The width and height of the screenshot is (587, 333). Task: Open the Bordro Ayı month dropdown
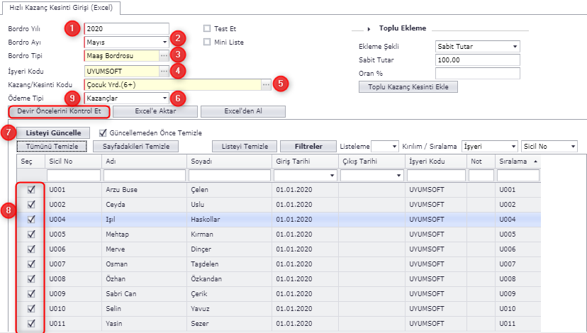pos(164,42)
